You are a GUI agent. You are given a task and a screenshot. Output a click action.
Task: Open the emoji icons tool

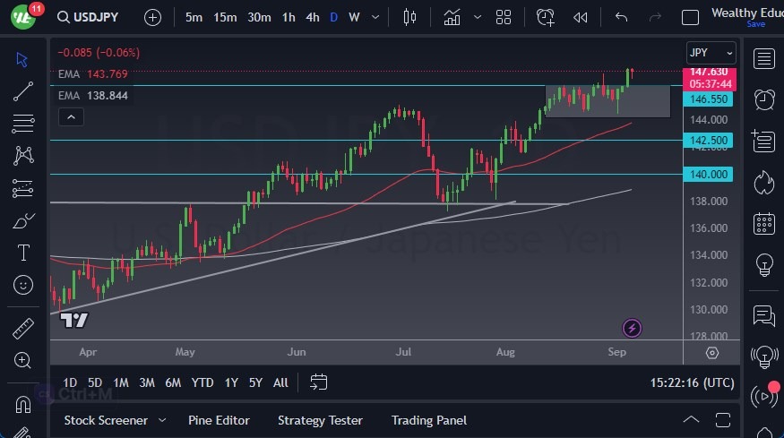(x=23, y=285)
